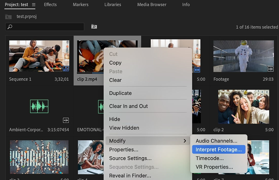279x180 pixels.
Task: Click the sequence badge on the Sequence 1 thumbnail
Action: pyautogui.click(x=65, y=69)
